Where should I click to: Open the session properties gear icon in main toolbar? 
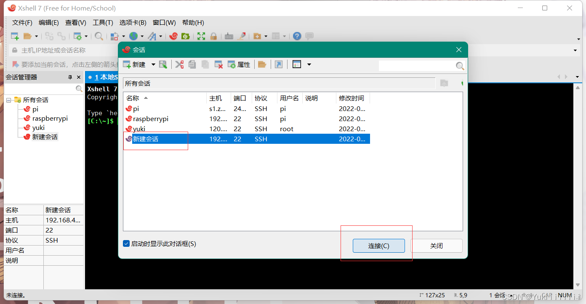point(77,36)
